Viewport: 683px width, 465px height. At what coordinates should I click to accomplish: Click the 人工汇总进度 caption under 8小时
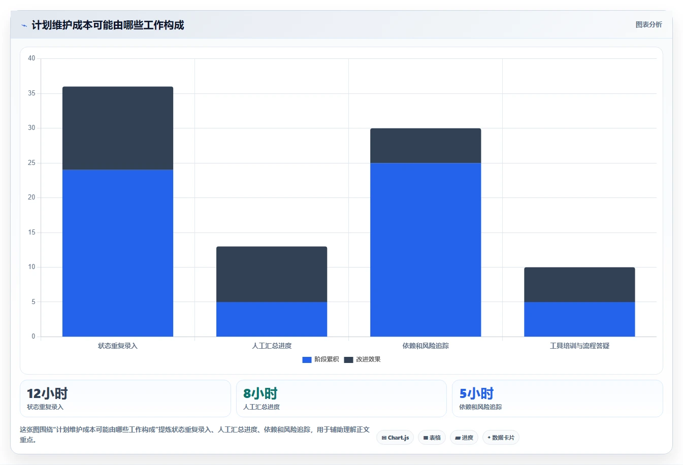pyautogui.click(x=262, y=407)
